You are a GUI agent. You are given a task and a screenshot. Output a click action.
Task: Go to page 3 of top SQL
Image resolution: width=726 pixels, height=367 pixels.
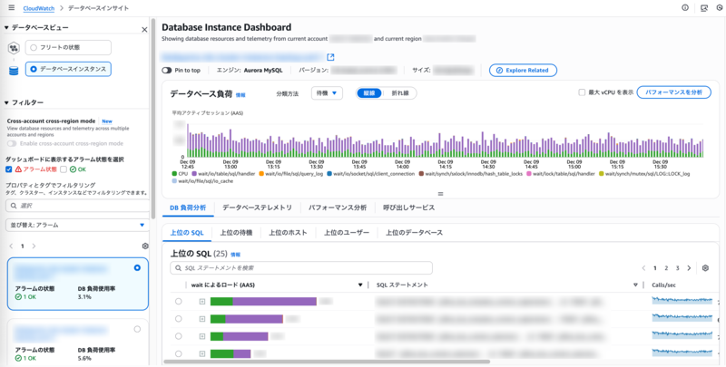[x=677, y=268]
